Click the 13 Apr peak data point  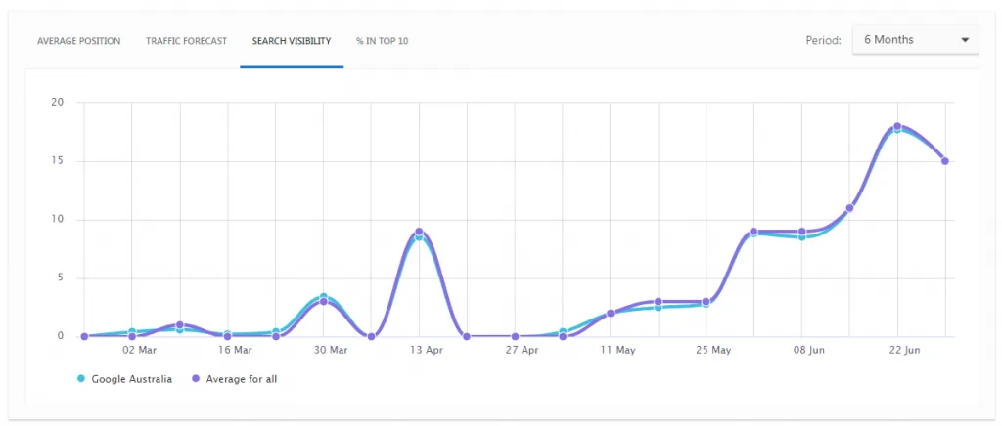[419, 233]
